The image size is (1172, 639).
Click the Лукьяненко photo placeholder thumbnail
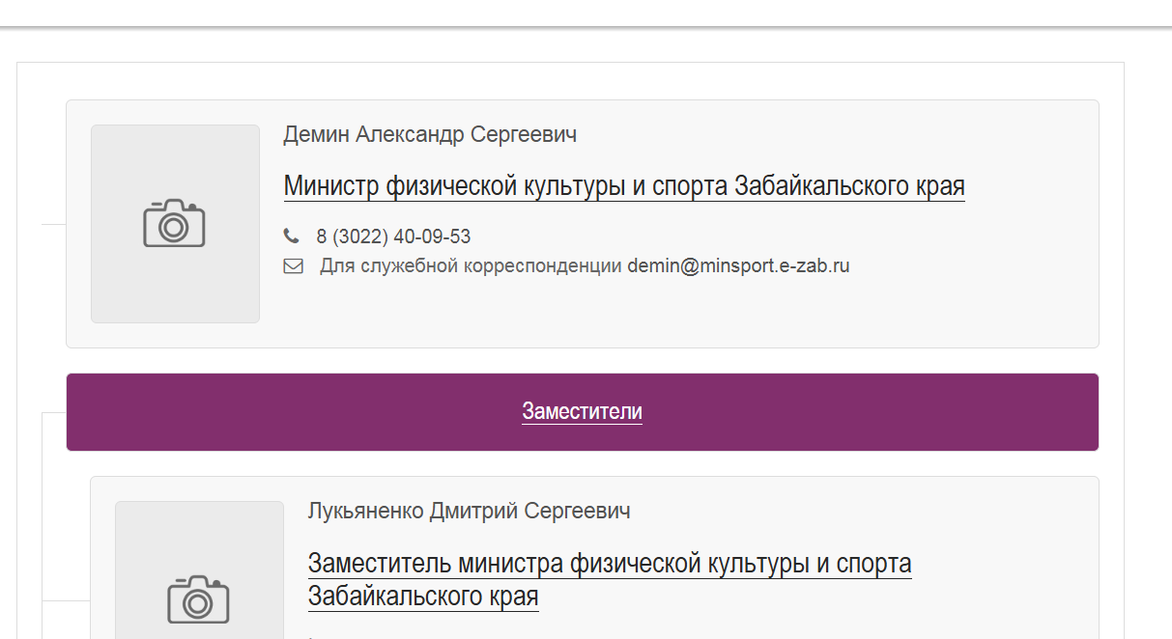coord(199,570)
